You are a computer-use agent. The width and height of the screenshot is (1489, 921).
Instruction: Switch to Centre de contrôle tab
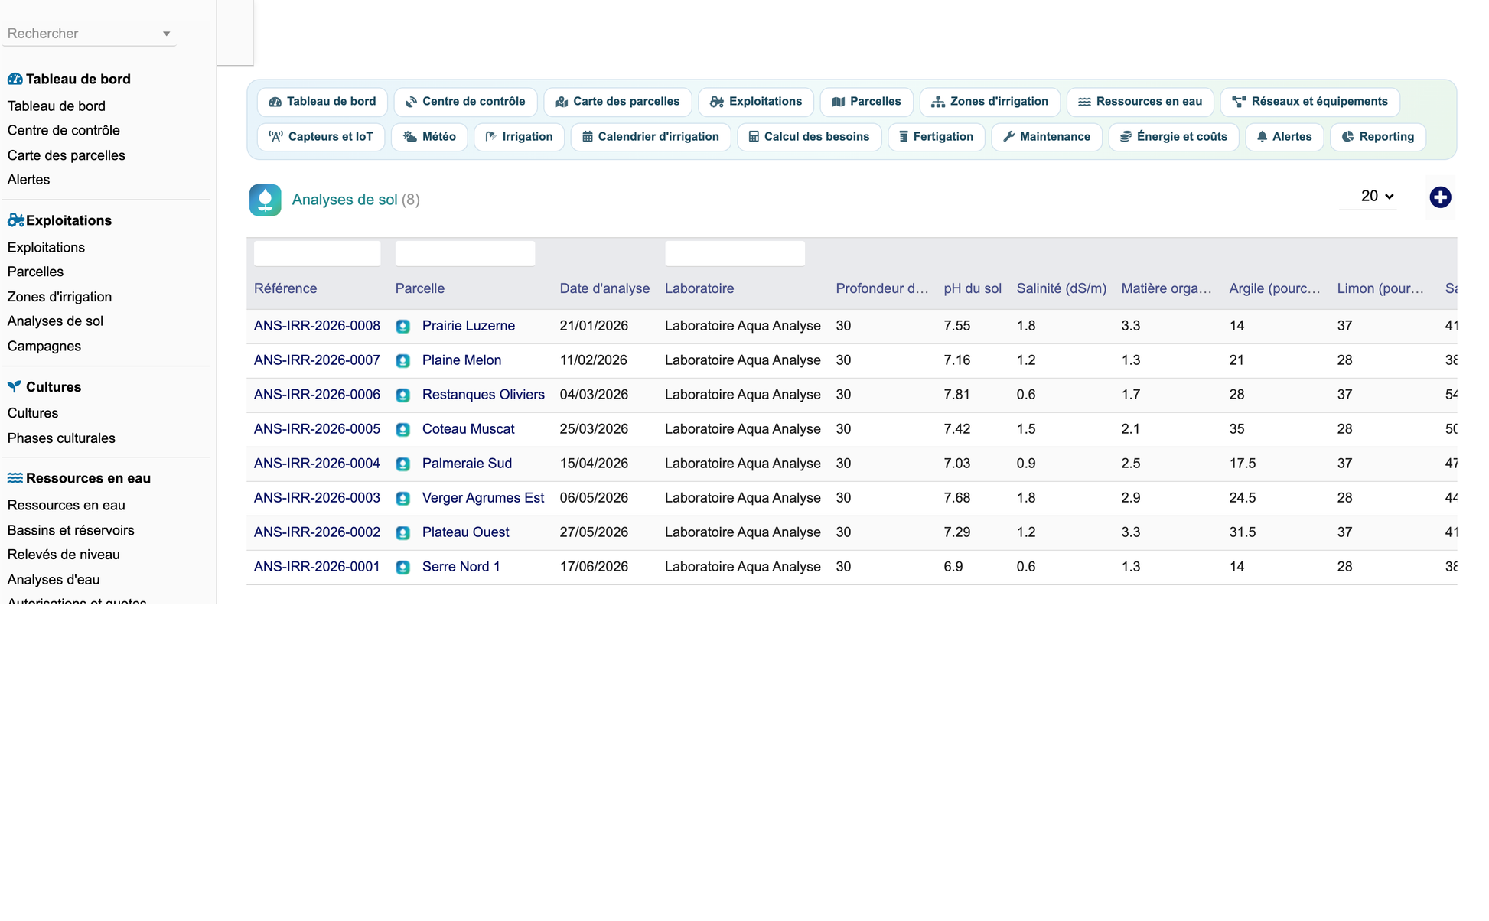[x=465, y=102]
